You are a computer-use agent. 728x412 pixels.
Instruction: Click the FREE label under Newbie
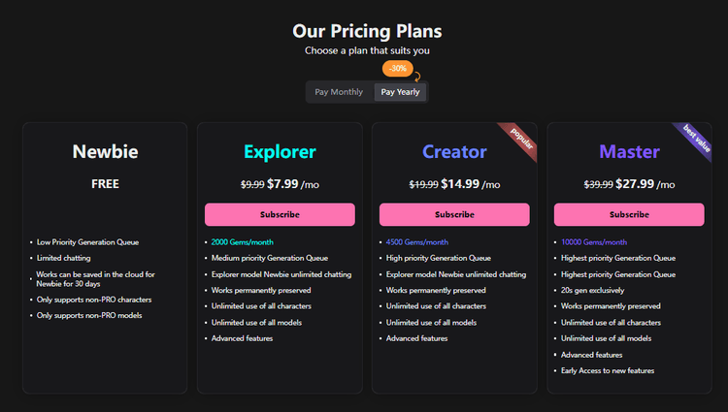coord(105,183)
